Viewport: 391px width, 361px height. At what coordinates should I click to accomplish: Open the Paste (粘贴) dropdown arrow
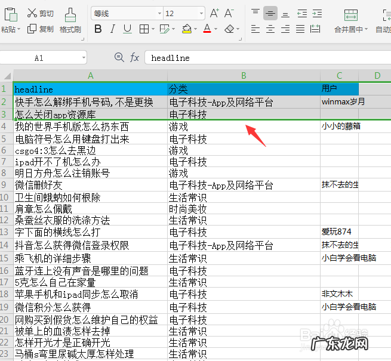pyautogui.click(x=19, y=29)
